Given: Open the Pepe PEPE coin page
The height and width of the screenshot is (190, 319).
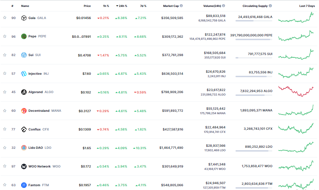Looking at the screenshot, I should [37, 36].
